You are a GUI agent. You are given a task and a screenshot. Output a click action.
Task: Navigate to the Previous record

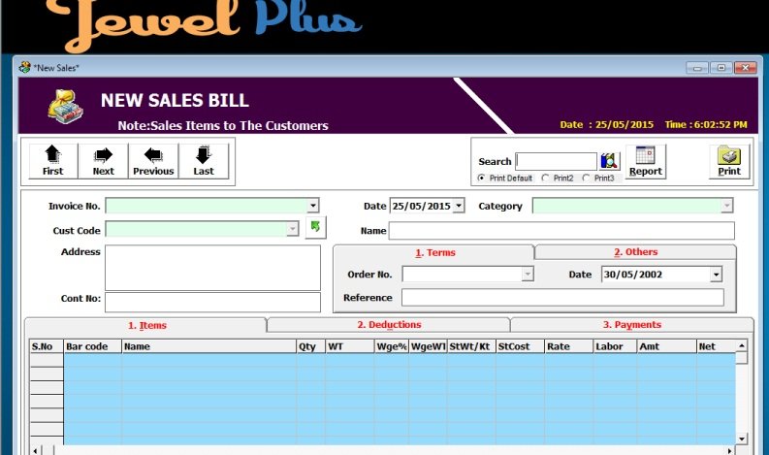(x=153, y=161)
